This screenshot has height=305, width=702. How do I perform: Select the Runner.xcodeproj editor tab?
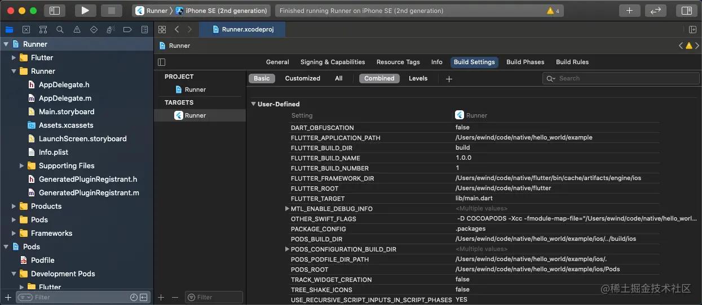(x=242, y=29)
